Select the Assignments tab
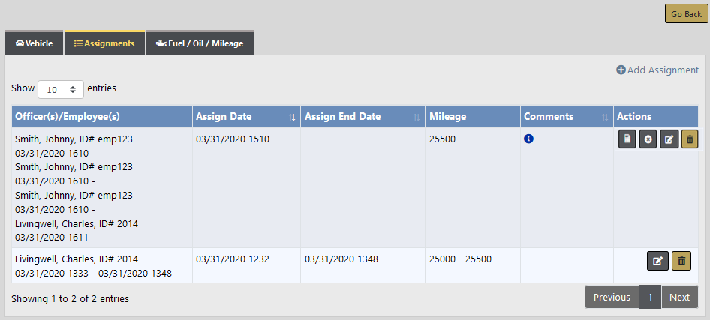 [x=104, y=43]
